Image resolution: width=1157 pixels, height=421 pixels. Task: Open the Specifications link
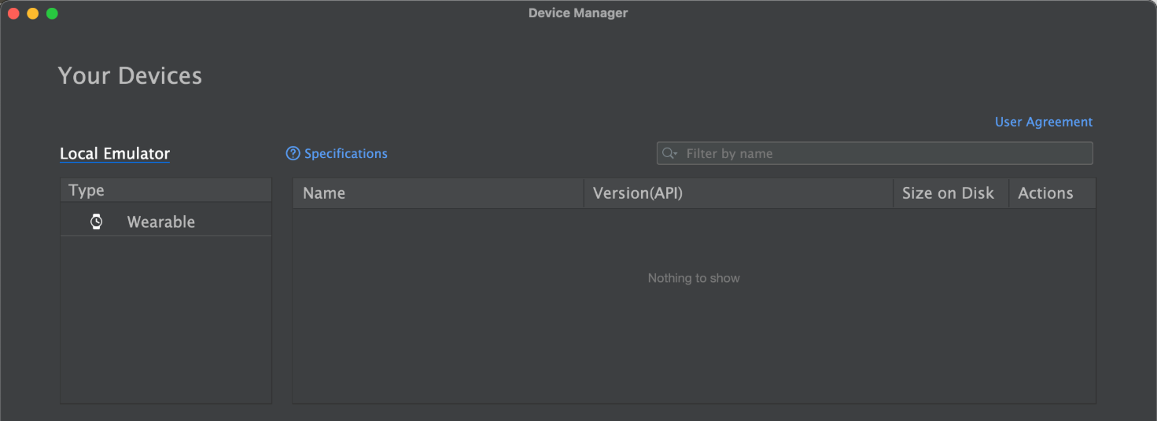click(x=345, y=154)
